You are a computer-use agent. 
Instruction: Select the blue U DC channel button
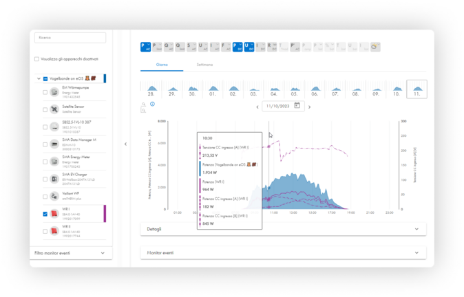[x=249, y=47]
